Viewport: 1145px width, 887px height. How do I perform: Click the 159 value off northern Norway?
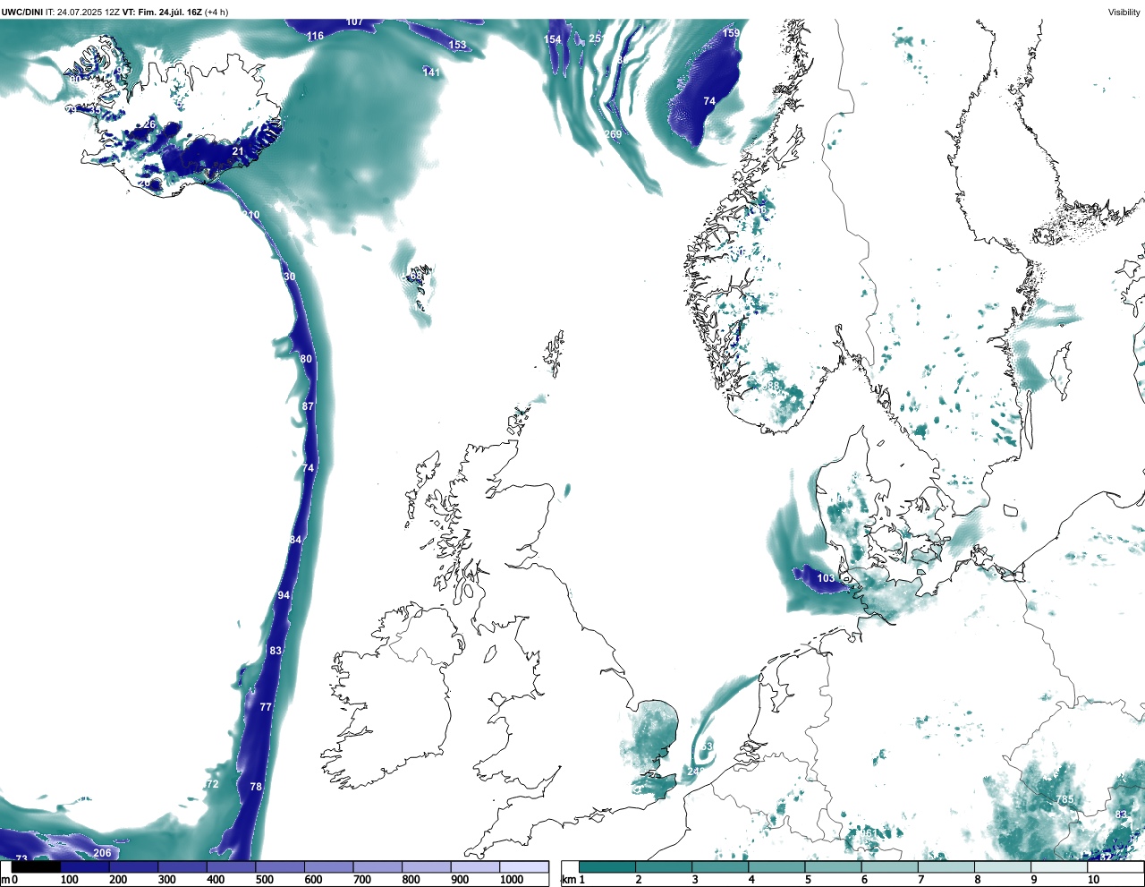(731, 33)
